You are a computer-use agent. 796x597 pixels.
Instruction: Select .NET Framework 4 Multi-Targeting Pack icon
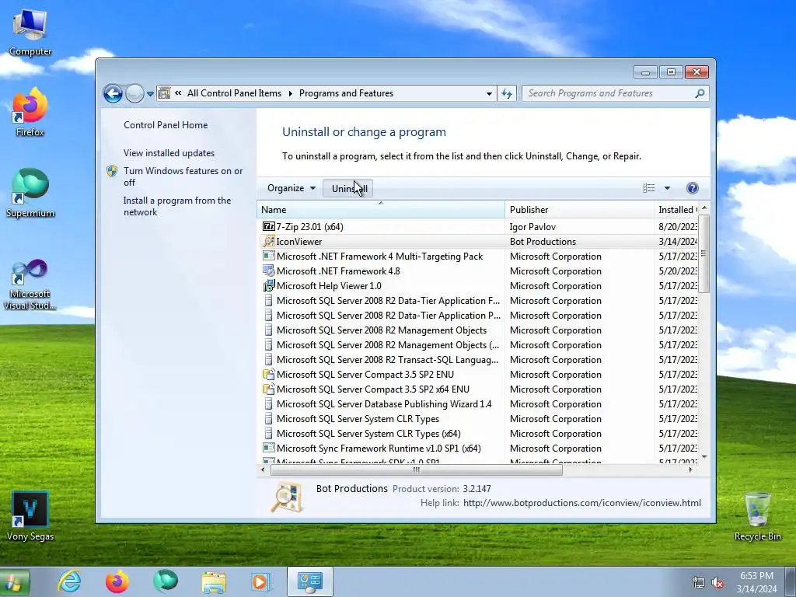click(268, 256)
